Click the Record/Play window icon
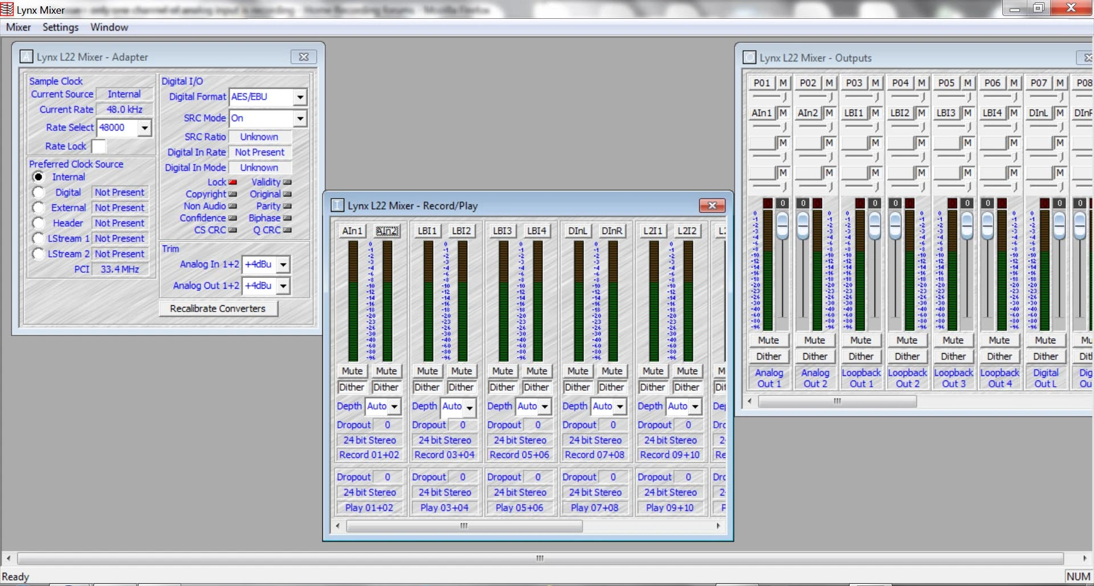The height and width of the screenshot is (586, 1094). [337, 205]
